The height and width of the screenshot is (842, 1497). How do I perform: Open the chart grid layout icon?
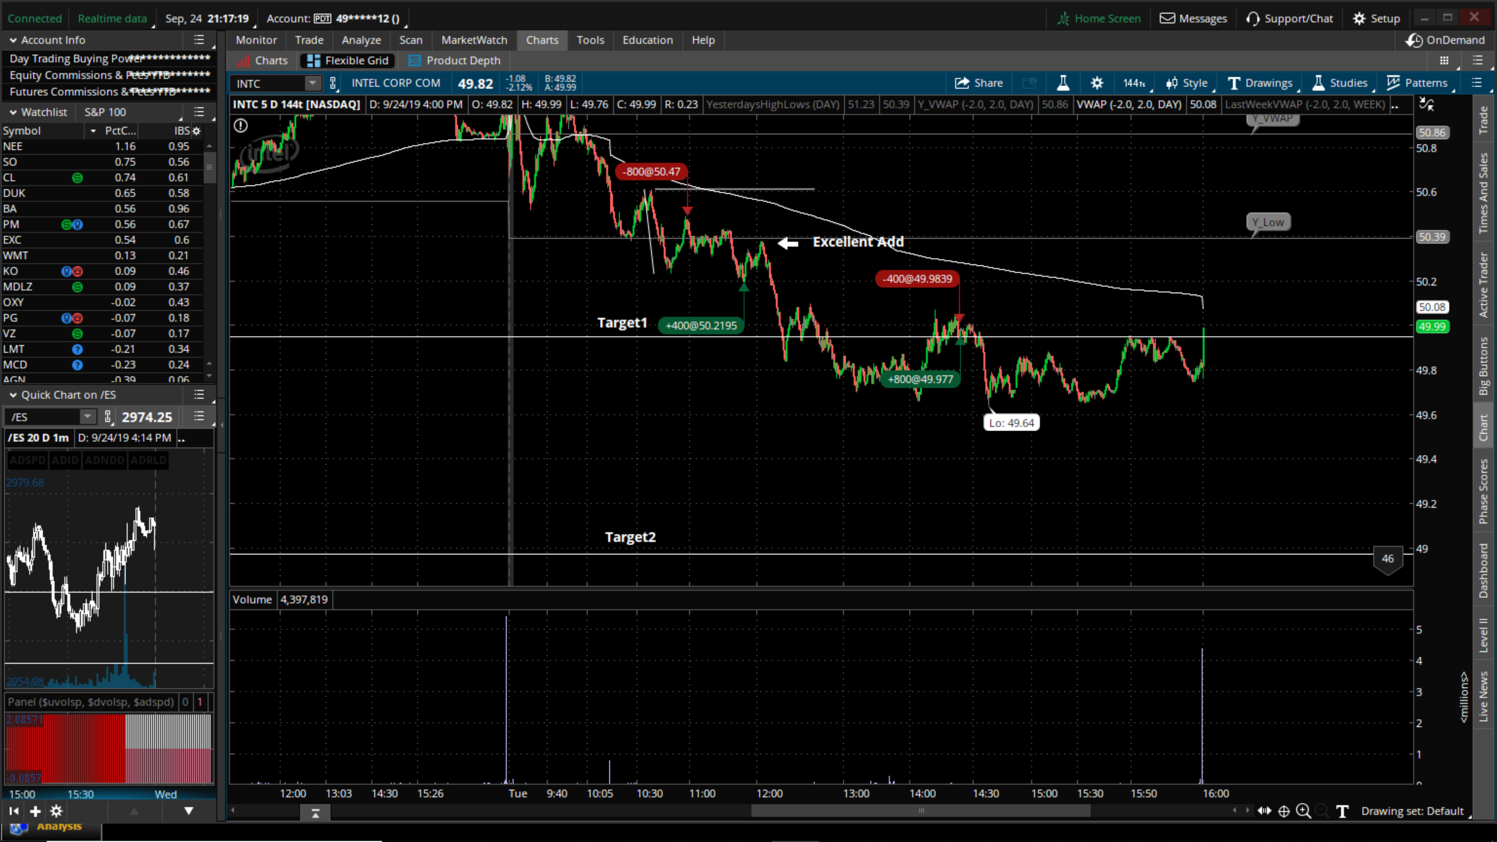click(1444, 60)
